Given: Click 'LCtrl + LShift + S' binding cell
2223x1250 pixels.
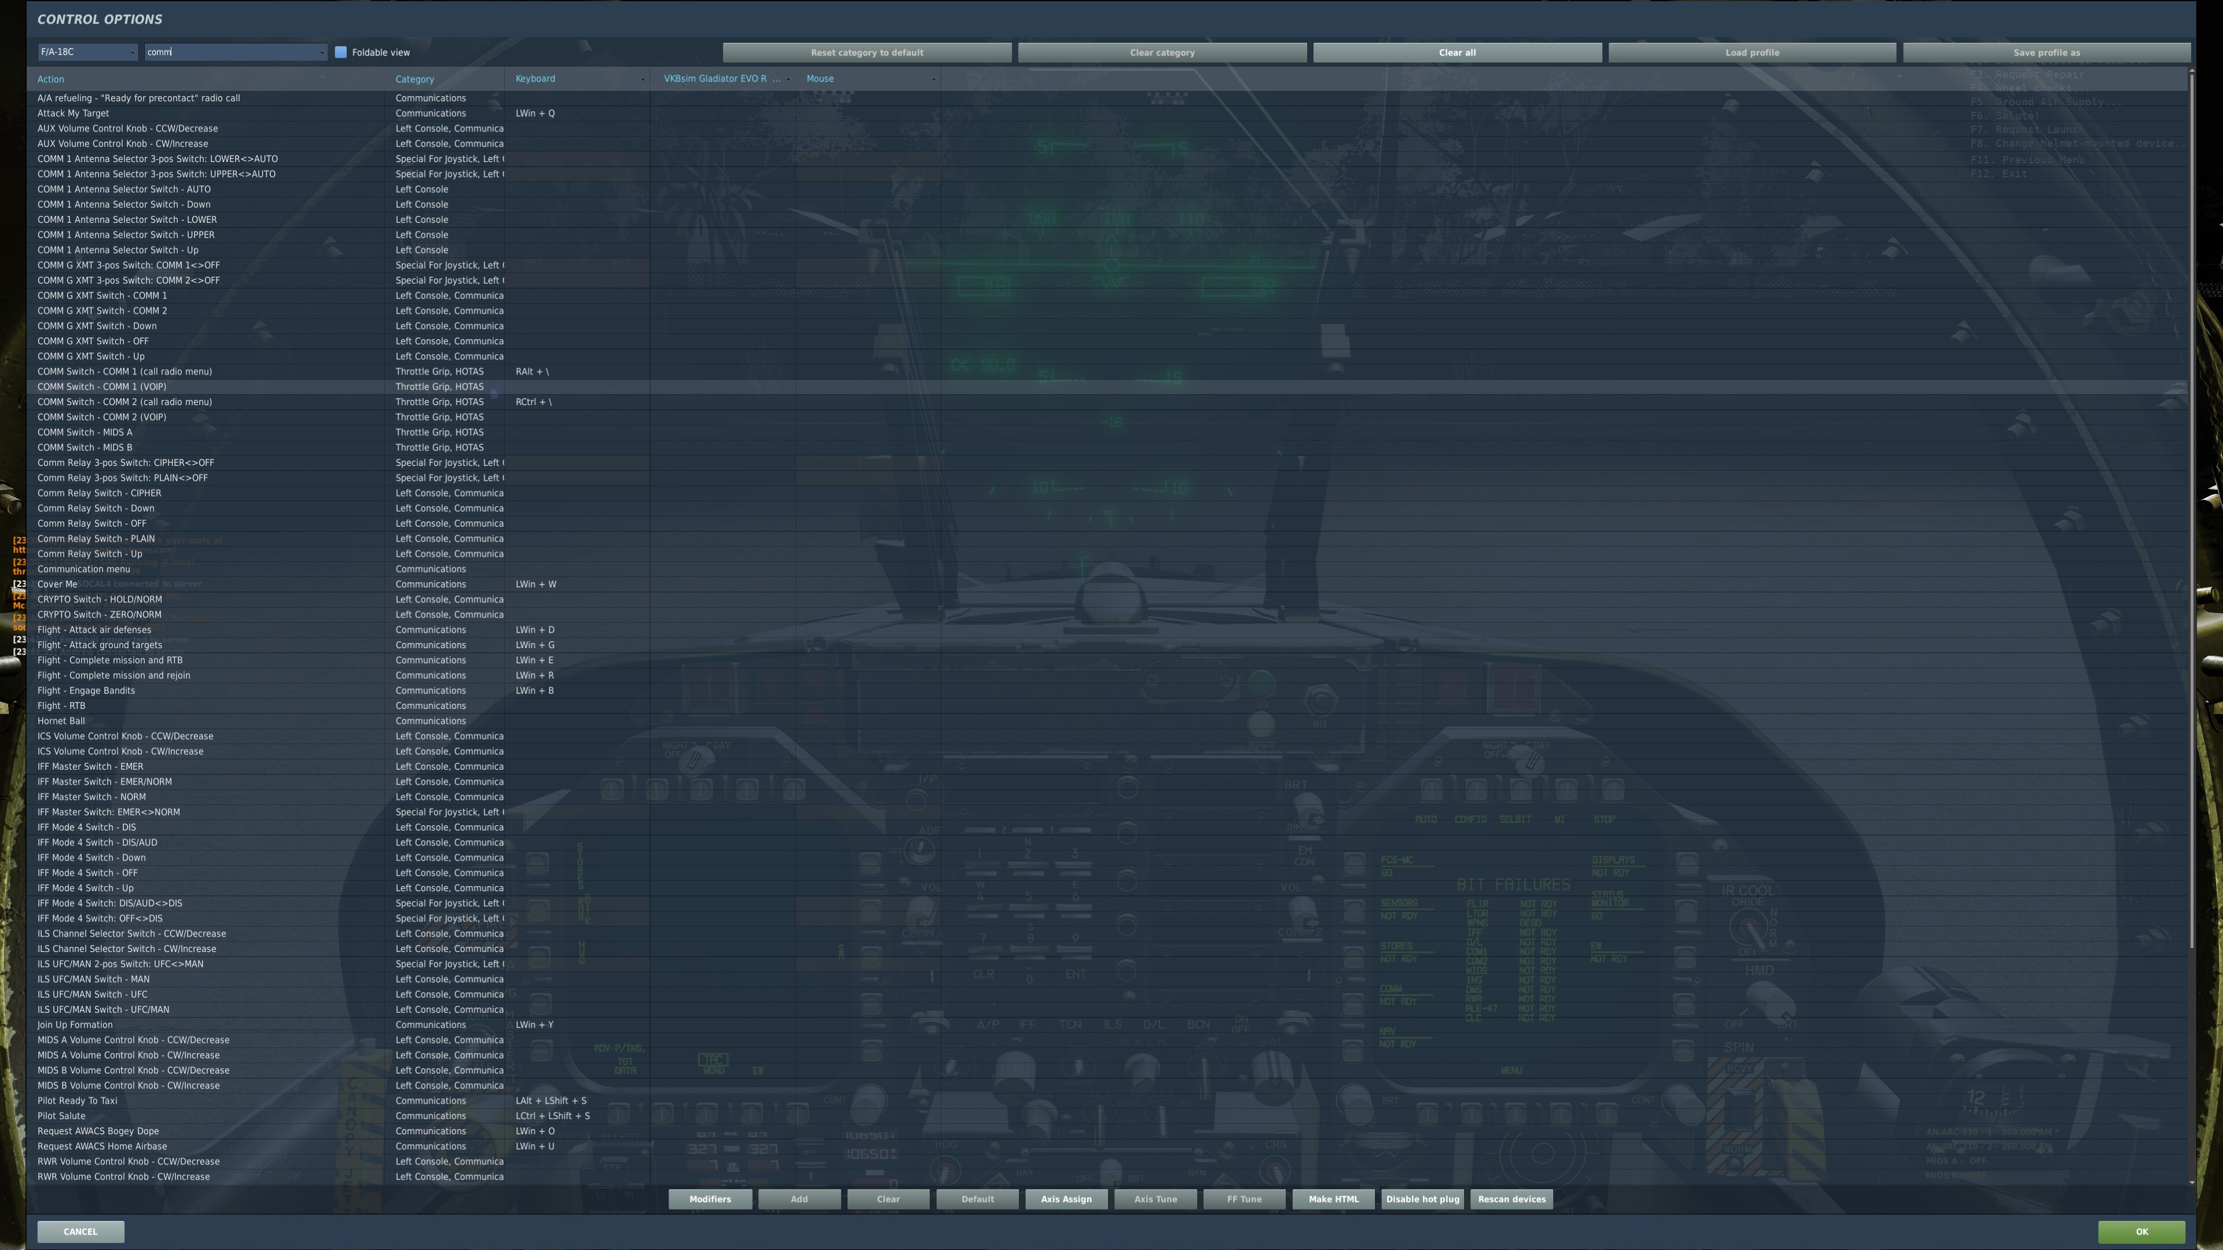Looking at the screenshot, I should pyautogui.click(x=577, y=1116).
